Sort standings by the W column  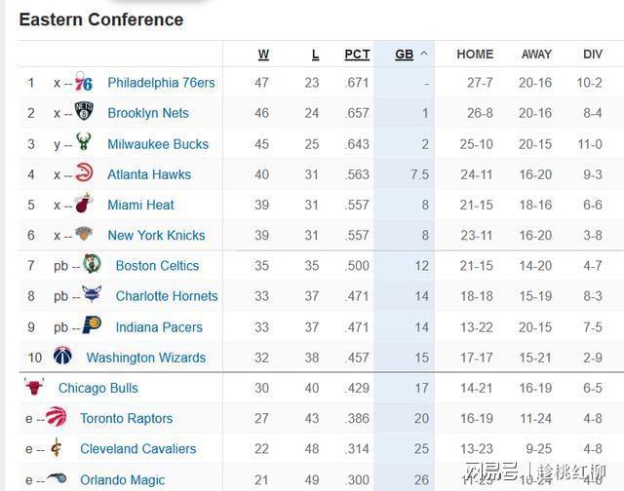coord(263,55)
